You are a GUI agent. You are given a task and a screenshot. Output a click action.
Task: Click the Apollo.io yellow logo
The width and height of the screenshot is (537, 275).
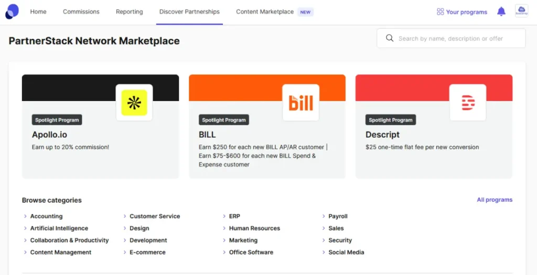point(134,103)
